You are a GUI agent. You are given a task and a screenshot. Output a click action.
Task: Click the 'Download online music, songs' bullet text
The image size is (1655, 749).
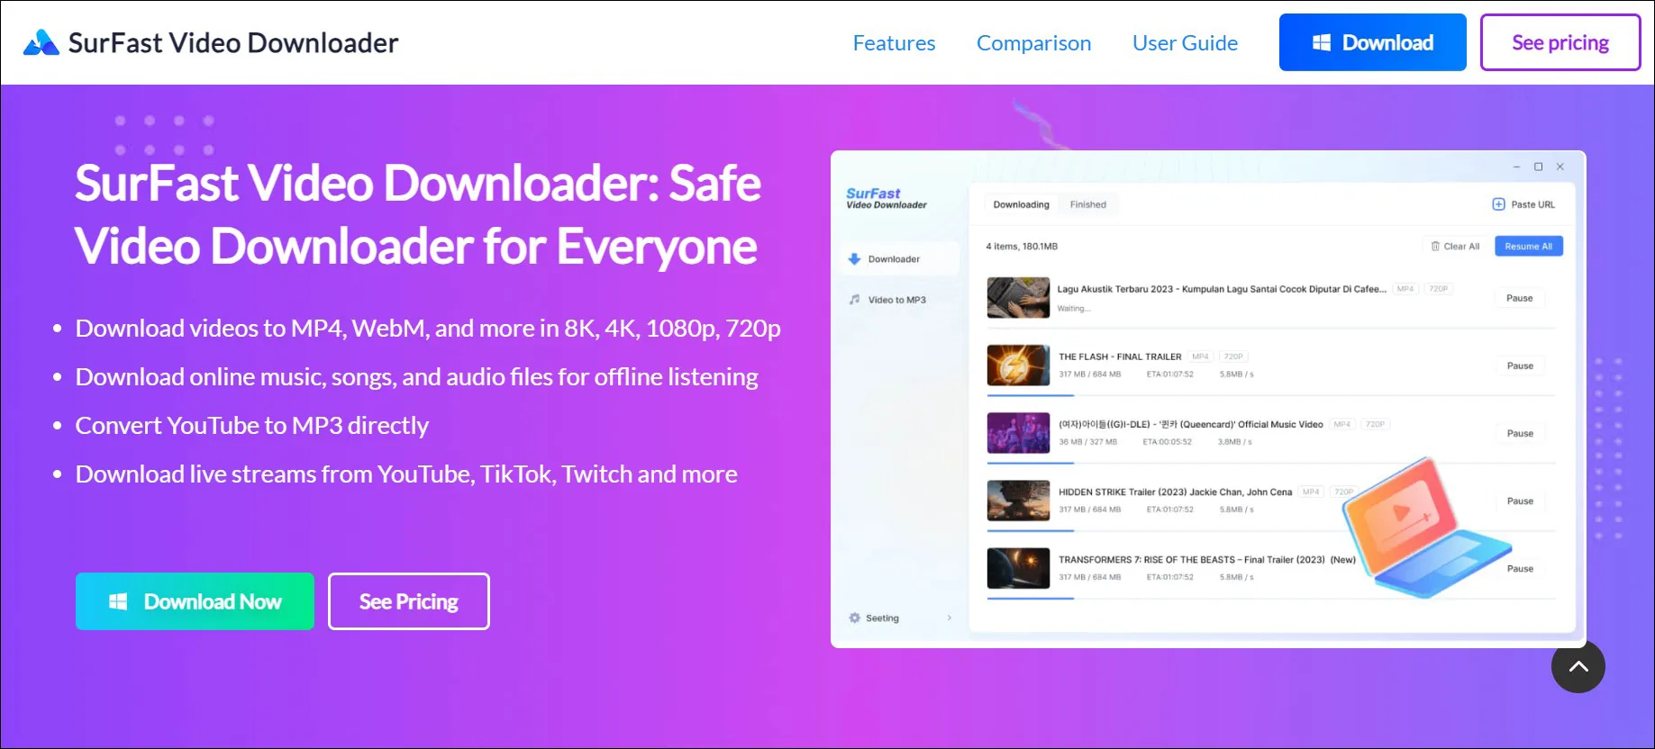pos(417,376)
